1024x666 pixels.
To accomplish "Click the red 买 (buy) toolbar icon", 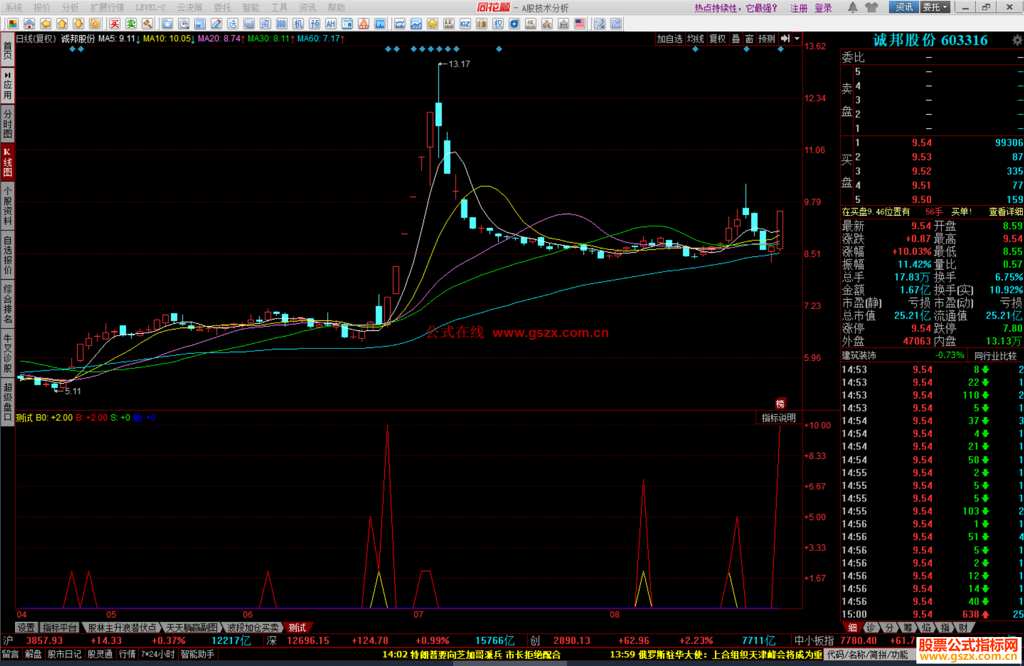I will 115,24.
